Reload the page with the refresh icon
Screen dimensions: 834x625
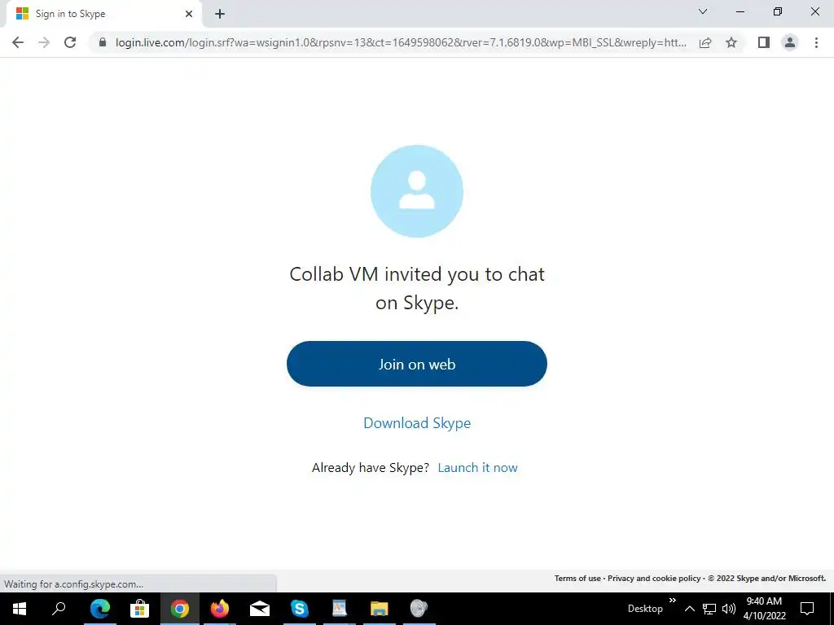[x=70, y=42]
